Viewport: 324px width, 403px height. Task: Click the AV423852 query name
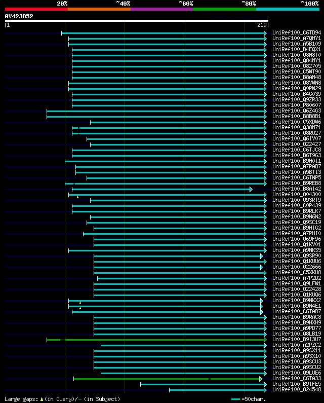click(x=19, y=16)
